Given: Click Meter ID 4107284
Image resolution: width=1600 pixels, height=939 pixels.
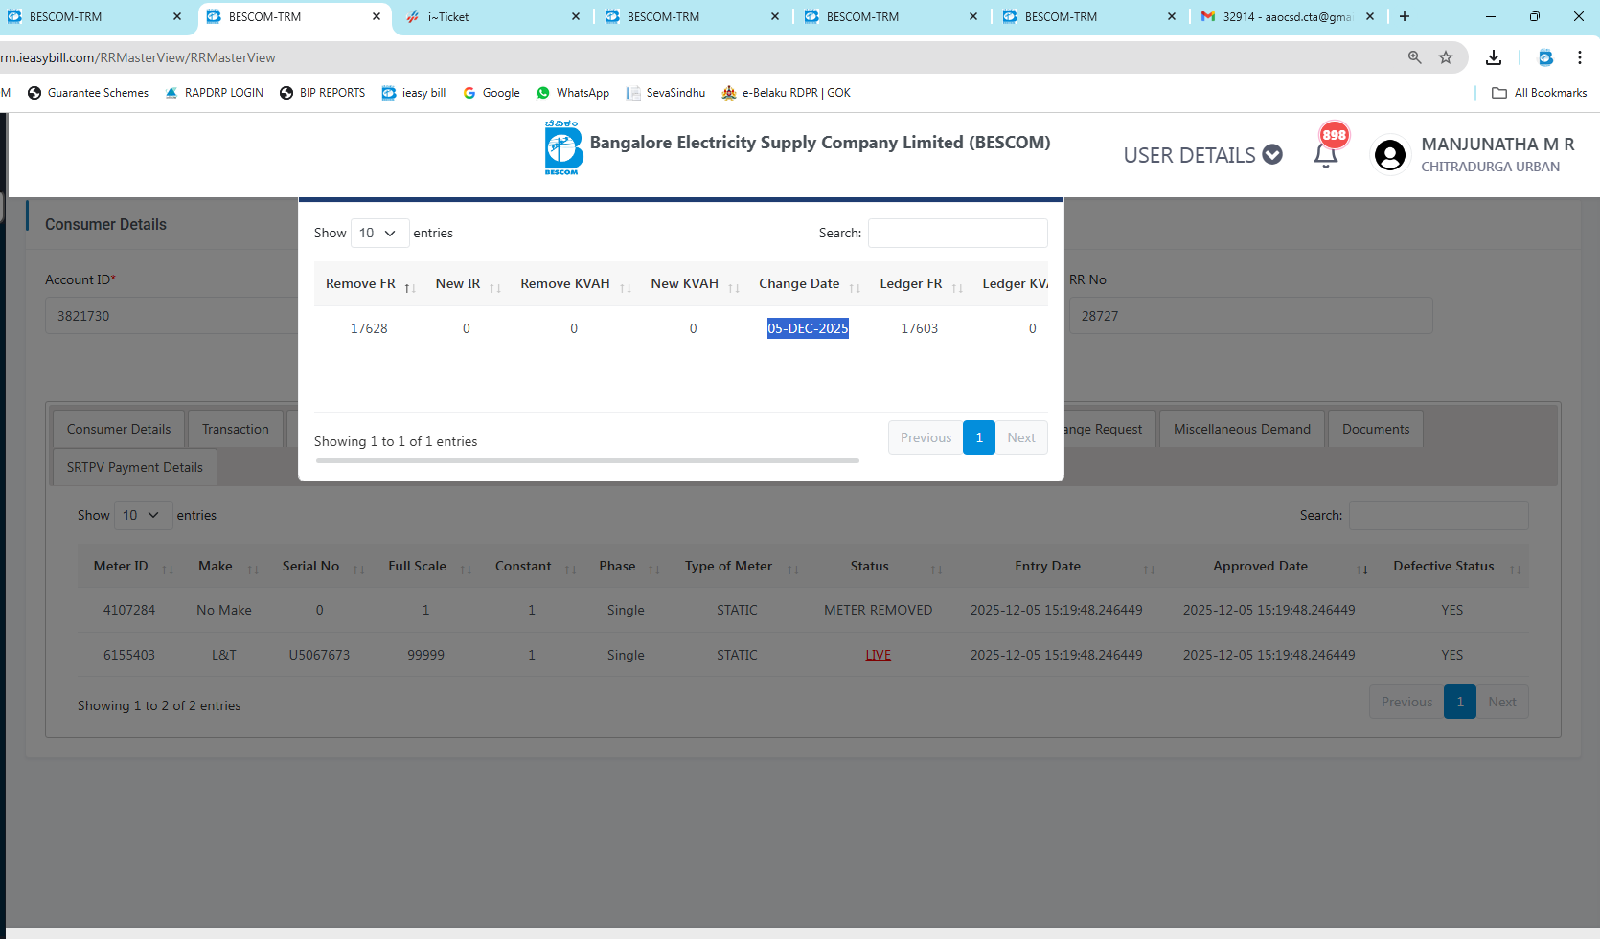Looking at the screenshot, I should pyautogui.click(x=129, y=610).
